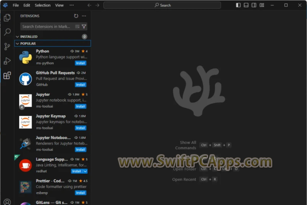Click the installed count badge showing 0
The width and height of the screenshot is (307, 205).
tap(84, 37)
